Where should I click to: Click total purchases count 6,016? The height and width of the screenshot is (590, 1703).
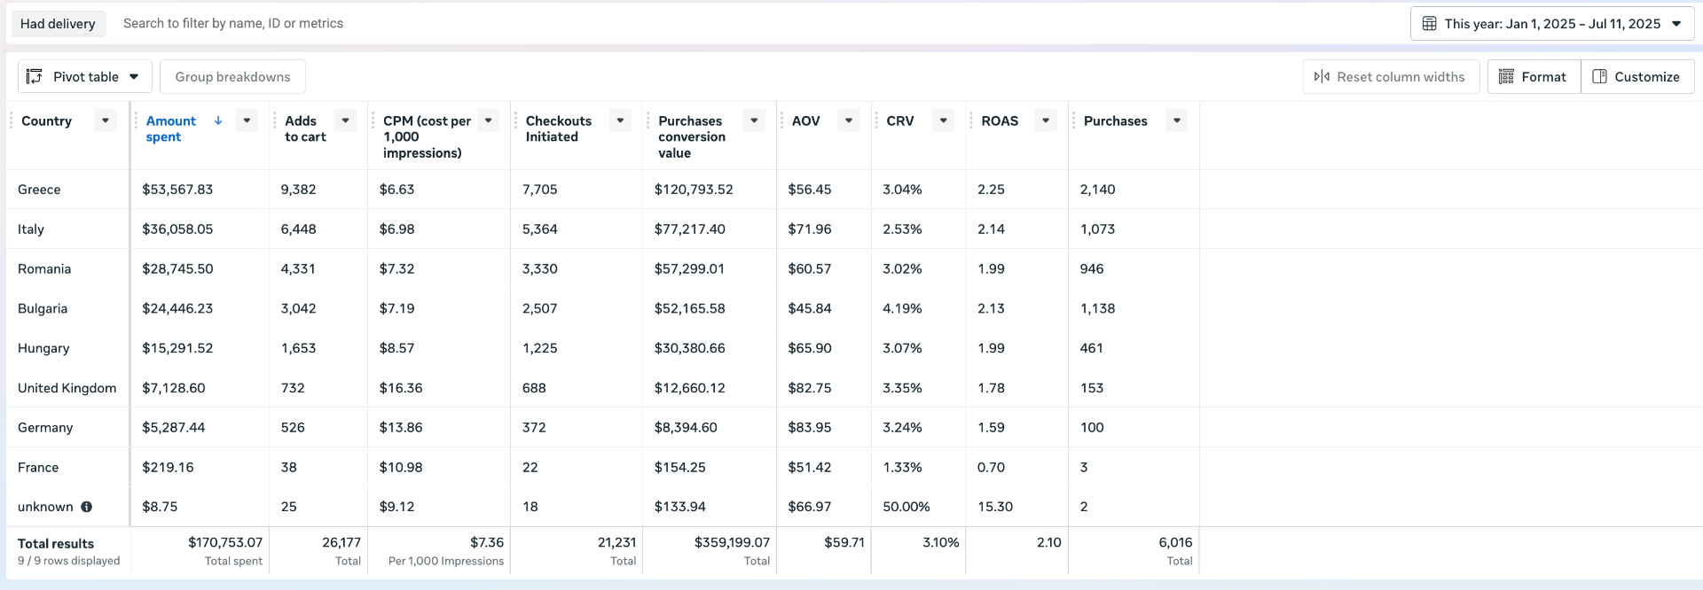click(x=1175, y=542)
